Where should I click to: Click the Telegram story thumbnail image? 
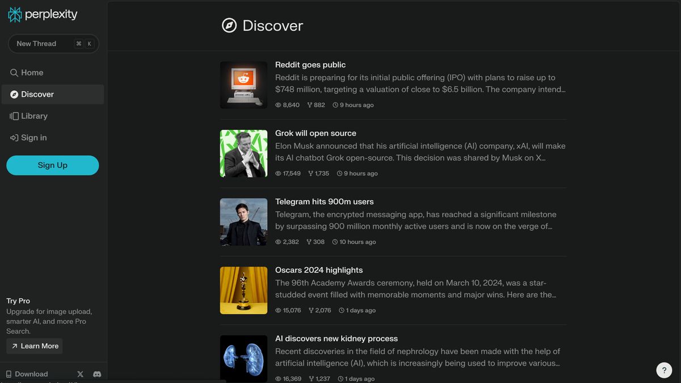pos(243,222)
